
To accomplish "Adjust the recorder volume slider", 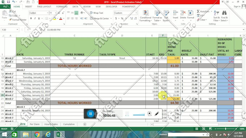I will pos(139,115).
